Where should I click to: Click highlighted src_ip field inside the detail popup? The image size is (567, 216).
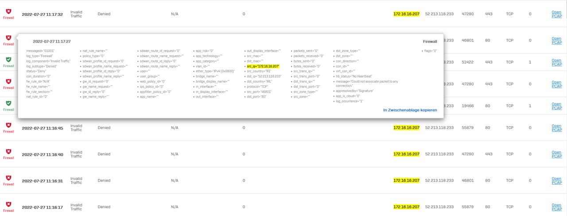[263, 66]
